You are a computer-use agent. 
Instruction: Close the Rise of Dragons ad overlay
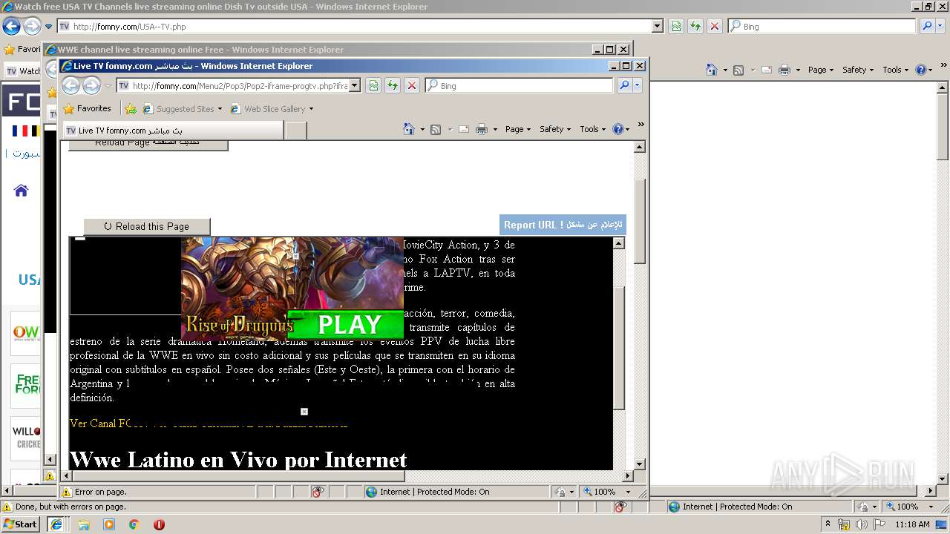click(295, 257)
